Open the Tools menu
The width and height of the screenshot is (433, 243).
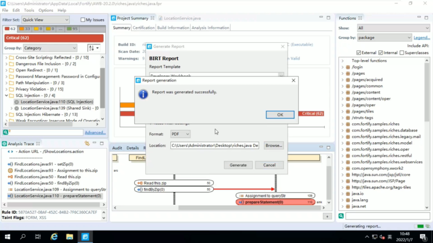pos(29,10)
